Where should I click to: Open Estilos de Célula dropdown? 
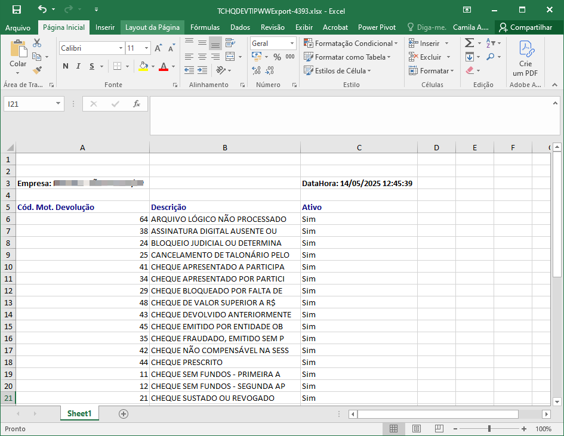(x=337, y=71)
